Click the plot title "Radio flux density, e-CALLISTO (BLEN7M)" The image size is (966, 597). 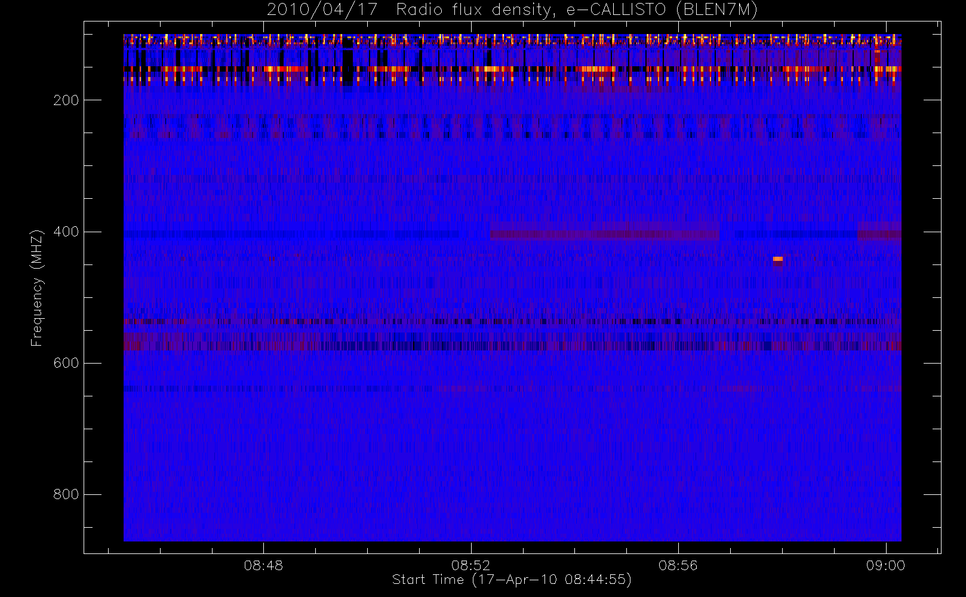point(577,10)
